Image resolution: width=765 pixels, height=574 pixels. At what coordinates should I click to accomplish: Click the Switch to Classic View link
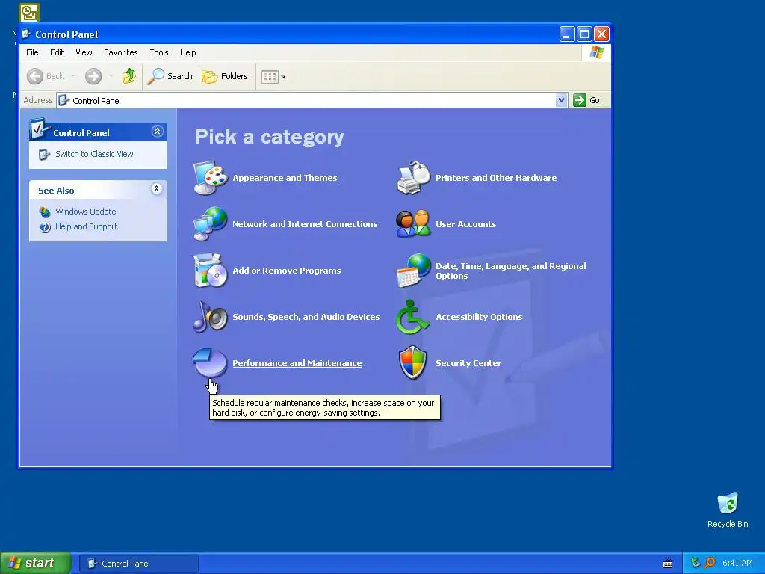point(94,154)
